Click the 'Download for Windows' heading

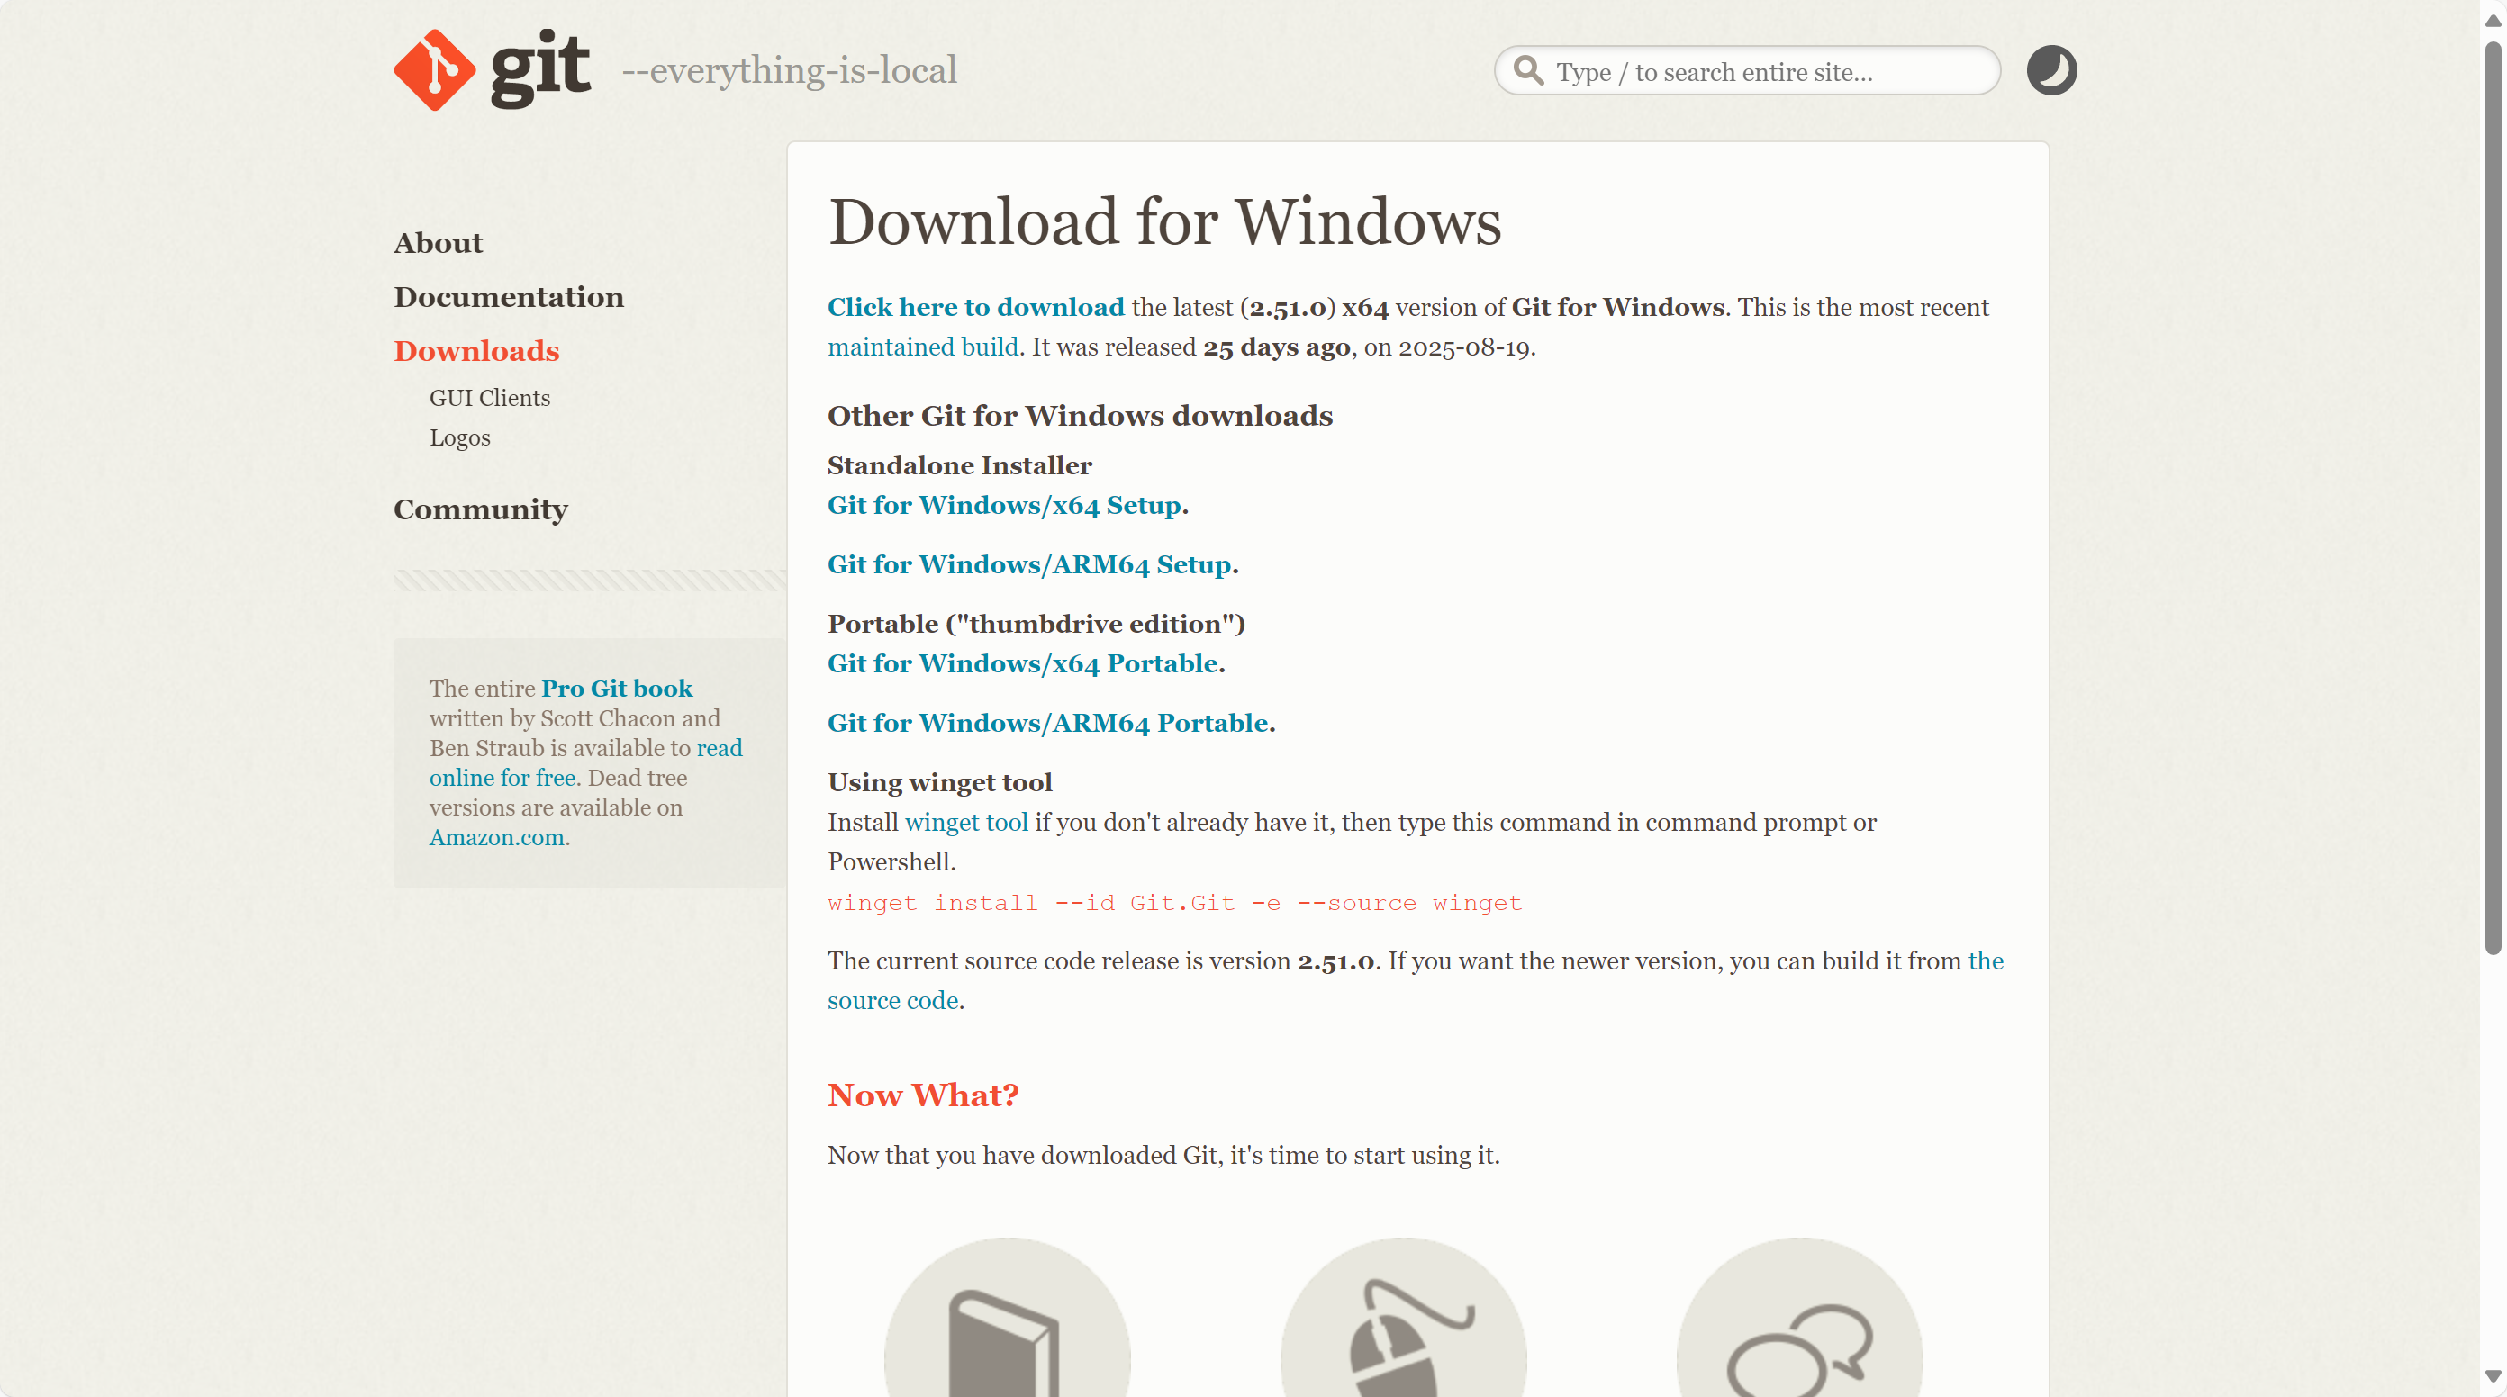1165,222
